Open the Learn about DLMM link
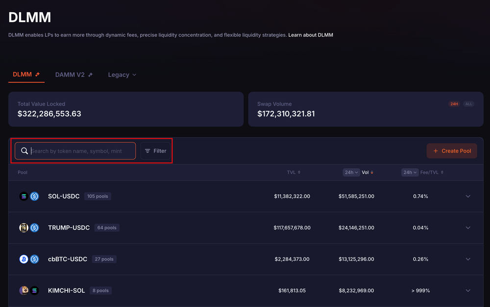490x307 pixels. tap(311, 35)
